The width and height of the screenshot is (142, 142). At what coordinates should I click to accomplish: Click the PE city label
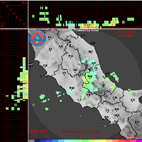point(108,74)
